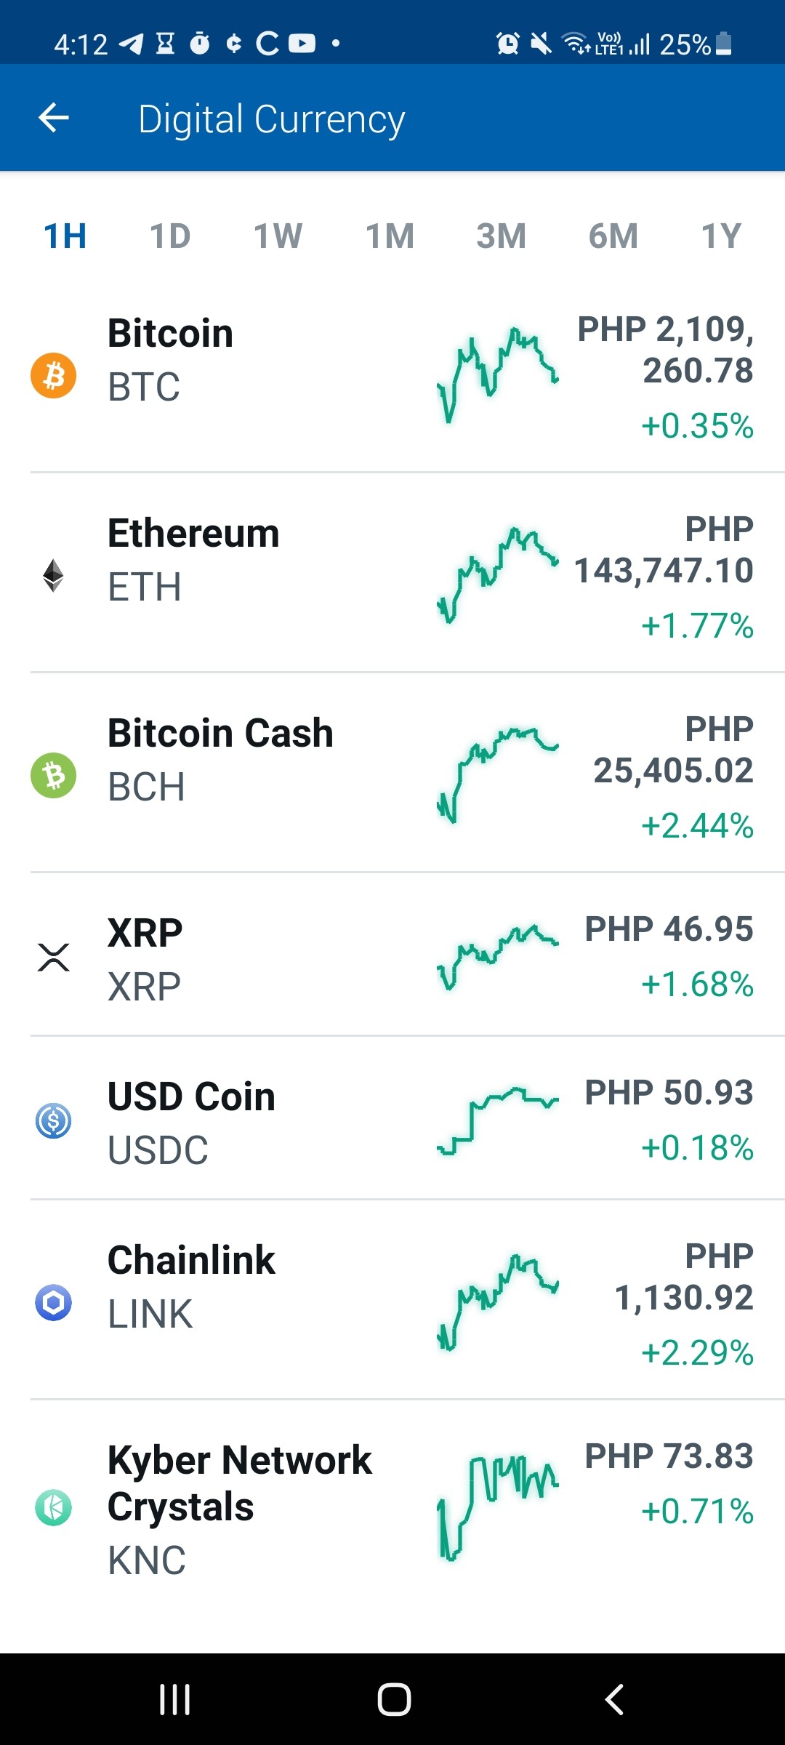Switch to the 1W time range
This screenshot has width=785, height=1745.
click(x=278, y=236)
